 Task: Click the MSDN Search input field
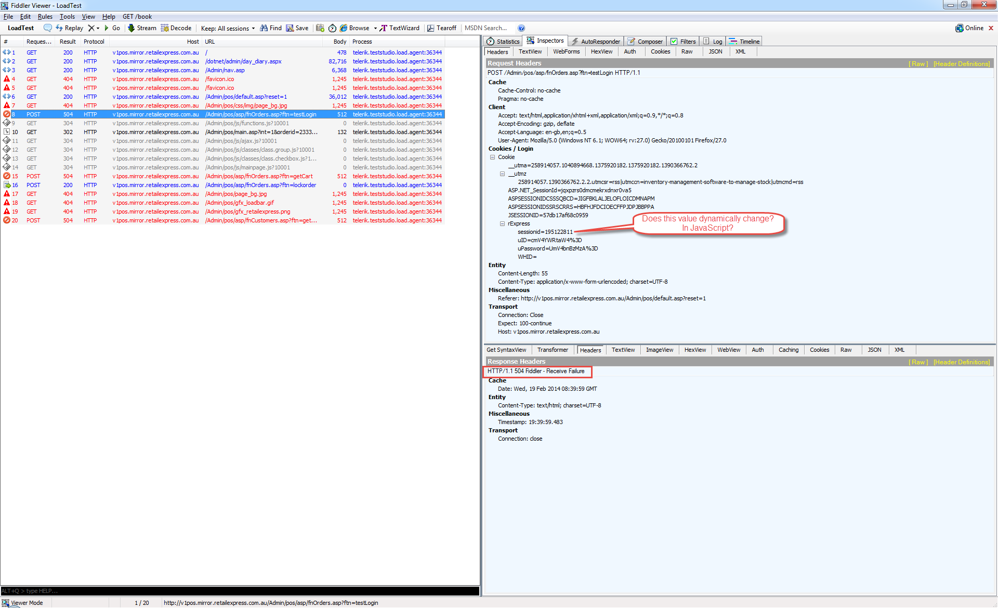click(486, 28)
